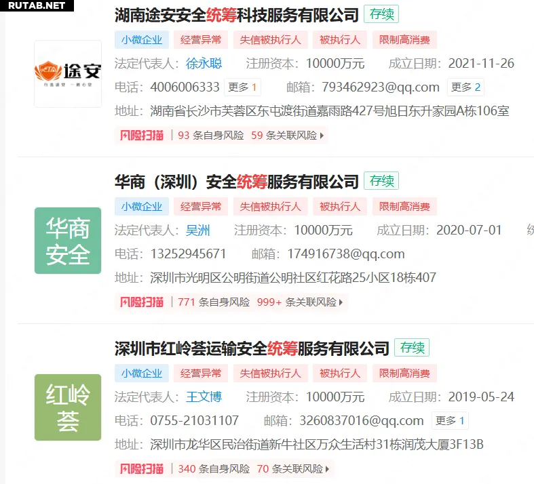Expand 更多 1 phone numbers for 湖南途安
This screenshot has height=484, width=534.
(242, 87)
